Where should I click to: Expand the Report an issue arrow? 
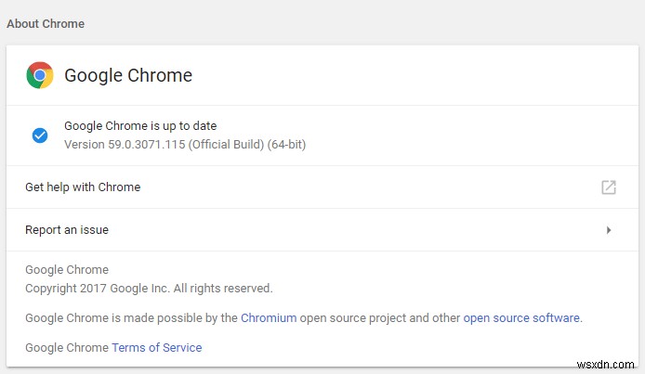pos(609,230)
